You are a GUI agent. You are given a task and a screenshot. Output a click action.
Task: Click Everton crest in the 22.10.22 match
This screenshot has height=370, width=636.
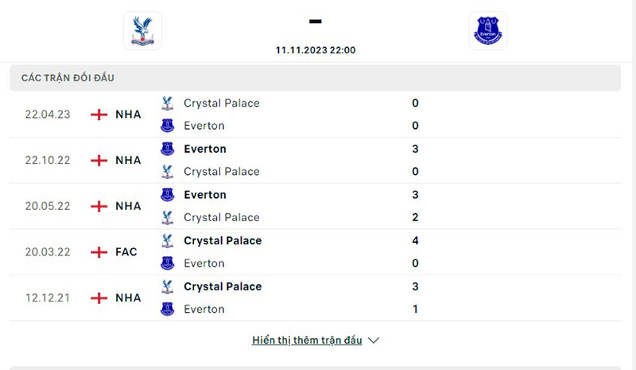click(x=167, y=149)
